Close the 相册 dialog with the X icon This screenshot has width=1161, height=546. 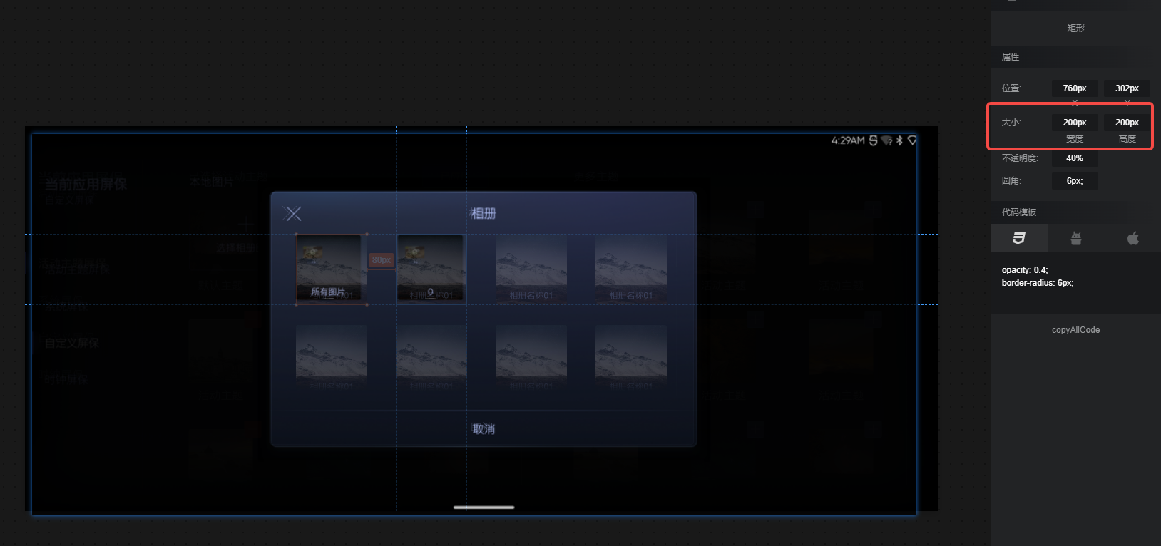[292, 213]
